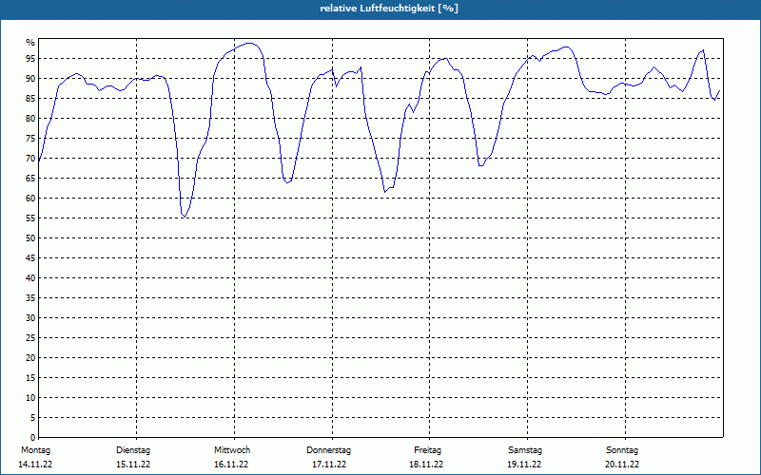Click the 95 y-axis label
761x475 pixels.
click(x=30, y=59)
